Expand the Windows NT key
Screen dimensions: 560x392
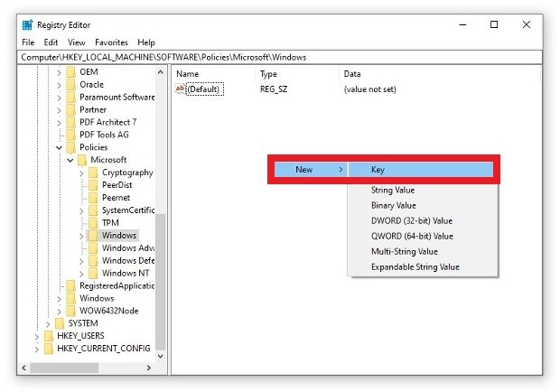click(81, 274)
